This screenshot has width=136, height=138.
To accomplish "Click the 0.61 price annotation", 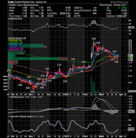I will [44, 85].
